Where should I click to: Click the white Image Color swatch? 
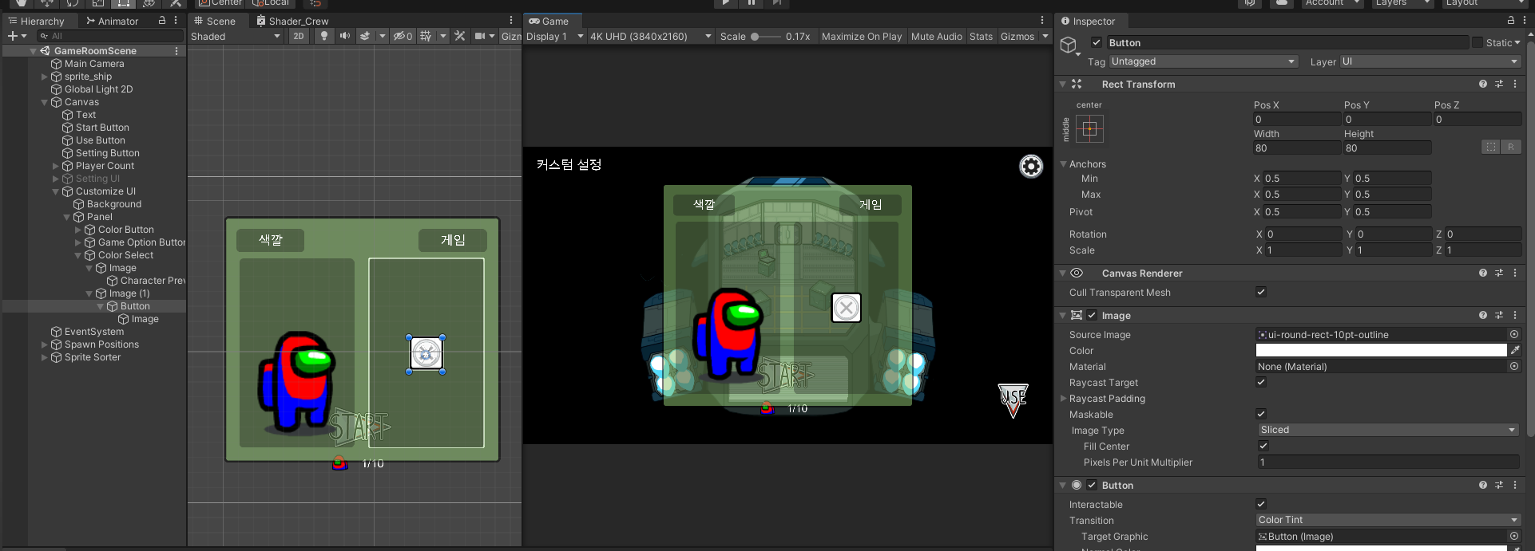(1381, 350)
